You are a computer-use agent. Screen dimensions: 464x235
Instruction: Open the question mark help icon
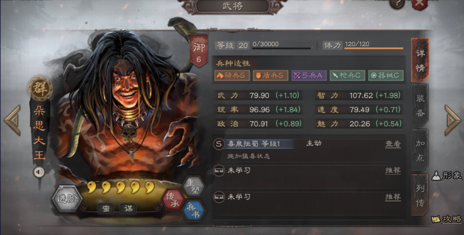[397, 5]
